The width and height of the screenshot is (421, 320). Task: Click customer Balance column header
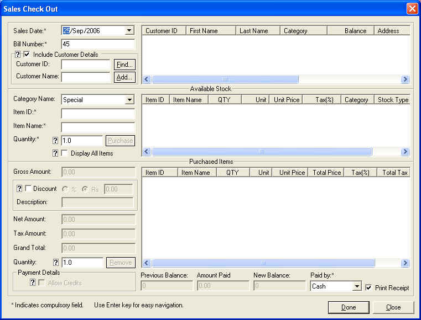[x=351, y=31]
